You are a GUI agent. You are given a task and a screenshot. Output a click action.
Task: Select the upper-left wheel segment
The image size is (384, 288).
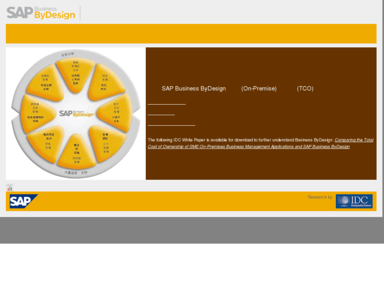point(46,83)
